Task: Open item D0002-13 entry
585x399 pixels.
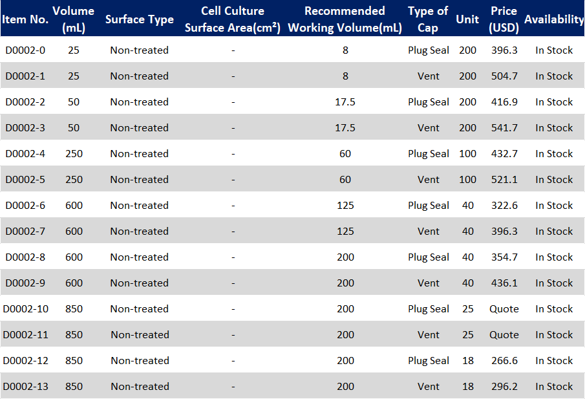Action: tap(25, 386)
